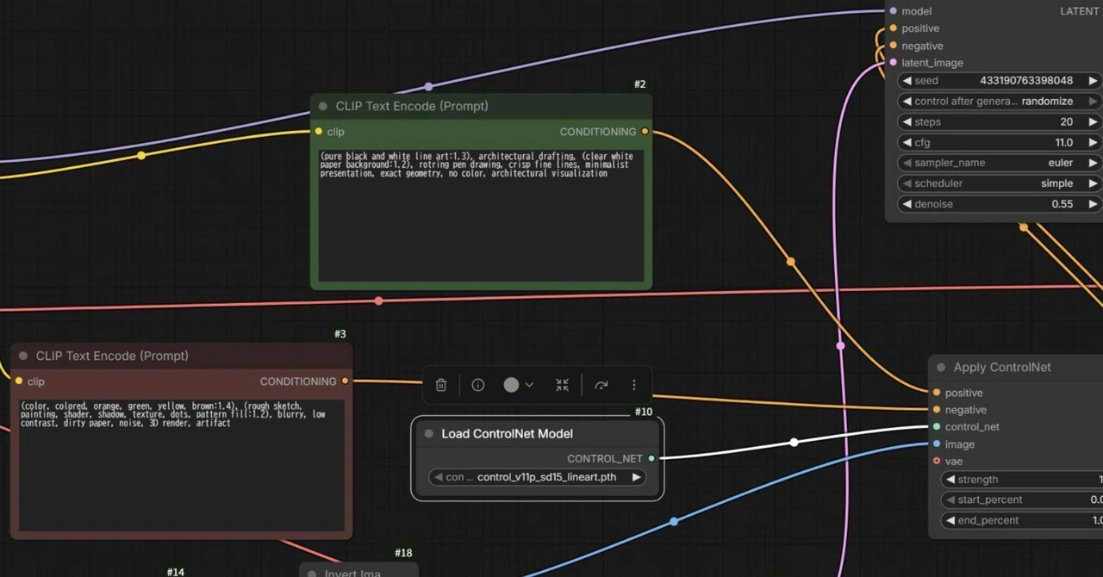Open the sampler_name euler dropdown
The height and width of the screenshot is (577, 1103).
pyautogui.click(x=1000, y=163)
